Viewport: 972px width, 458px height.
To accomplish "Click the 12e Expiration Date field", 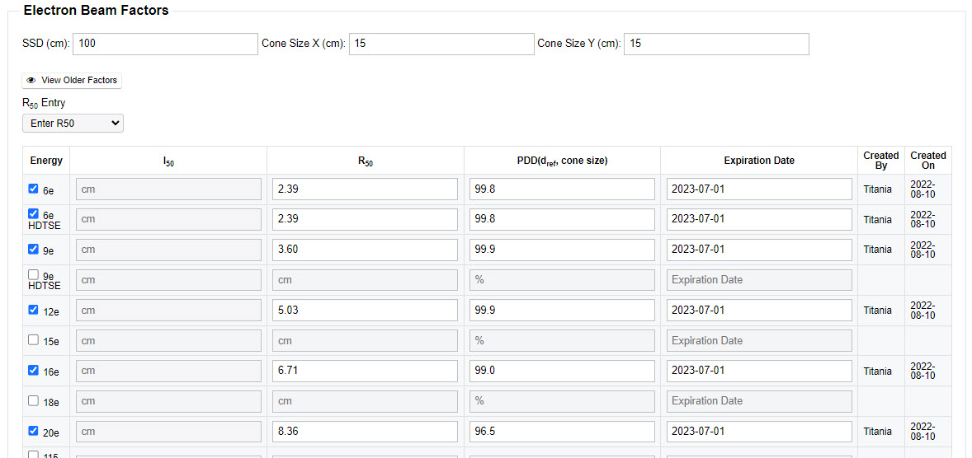I will tap(759, 311).
